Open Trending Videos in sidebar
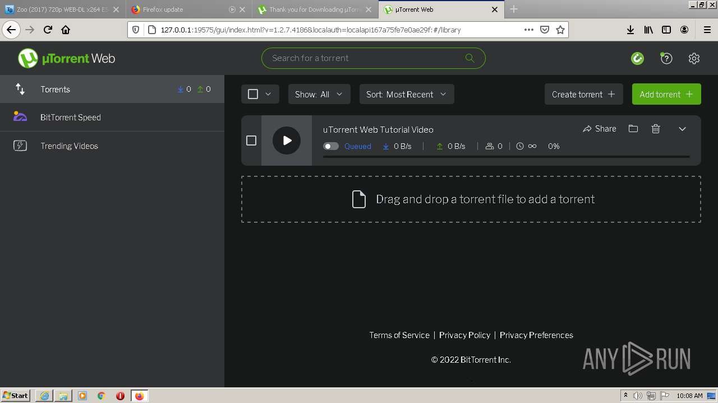Viewport: 718px width, 403px height. [x=112, y=146]
